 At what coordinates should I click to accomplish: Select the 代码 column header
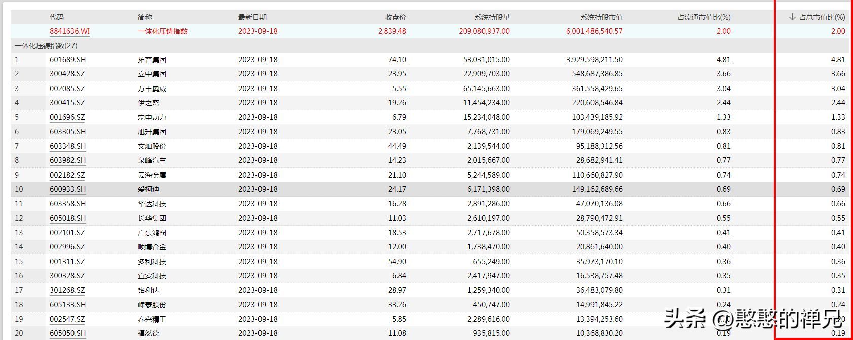pyautogui.click(x=57, y=17)
